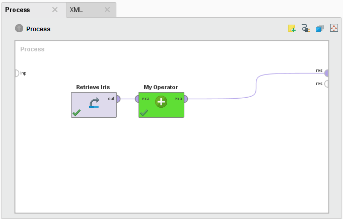Click the arrange operators layers icon

tap(319, 29)
